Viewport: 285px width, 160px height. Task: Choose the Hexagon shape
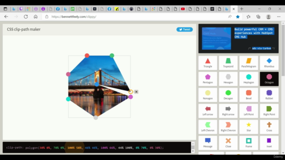pyautogui.click(x=228, y=79)
